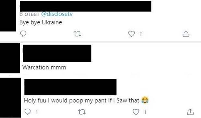This screenshot has width=201, height=118.
Task: Click reply count on "Holy fuu" tweet
Action: (x=37, y=112)
